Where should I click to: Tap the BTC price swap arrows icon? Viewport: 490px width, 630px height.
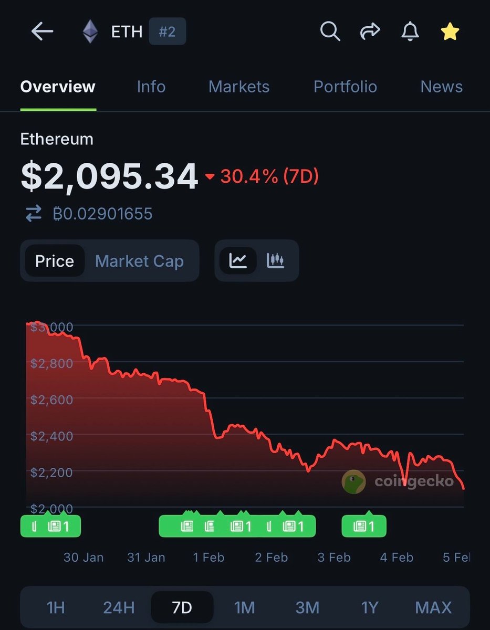click(x=34, y=214)
